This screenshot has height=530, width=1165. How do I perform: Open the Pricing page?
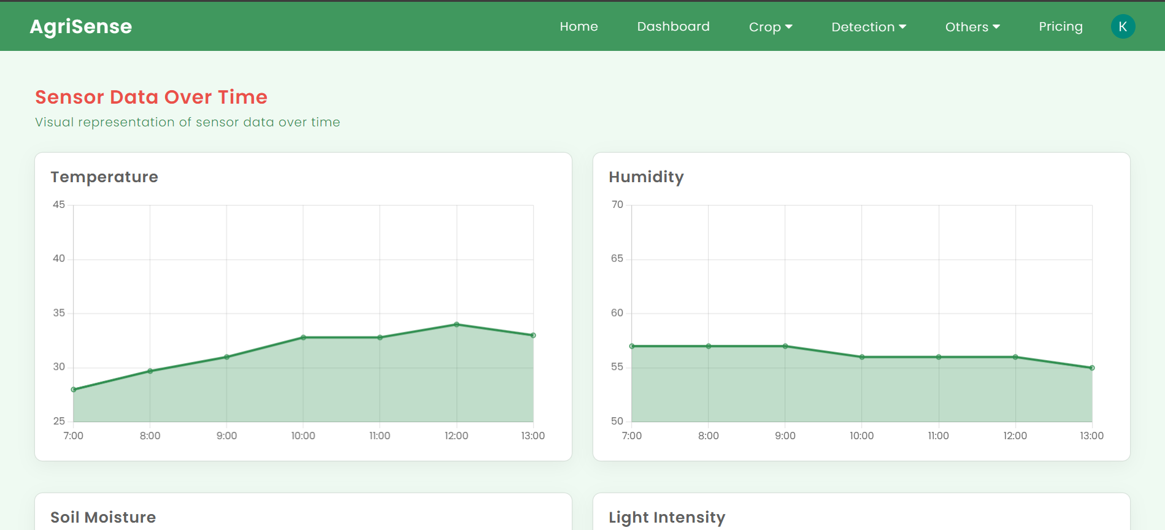(x=1060, y=26)
